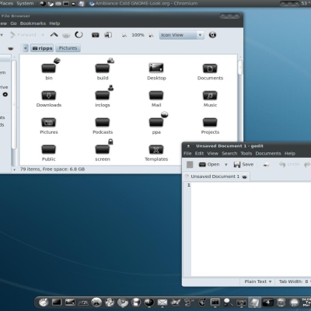Zoom out in the file browser

click(124, 35)
